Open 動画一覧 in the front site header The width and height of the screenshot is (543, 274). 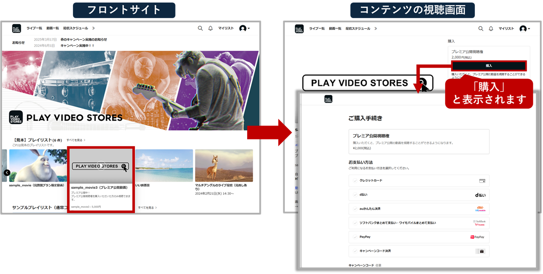[53, 28]
